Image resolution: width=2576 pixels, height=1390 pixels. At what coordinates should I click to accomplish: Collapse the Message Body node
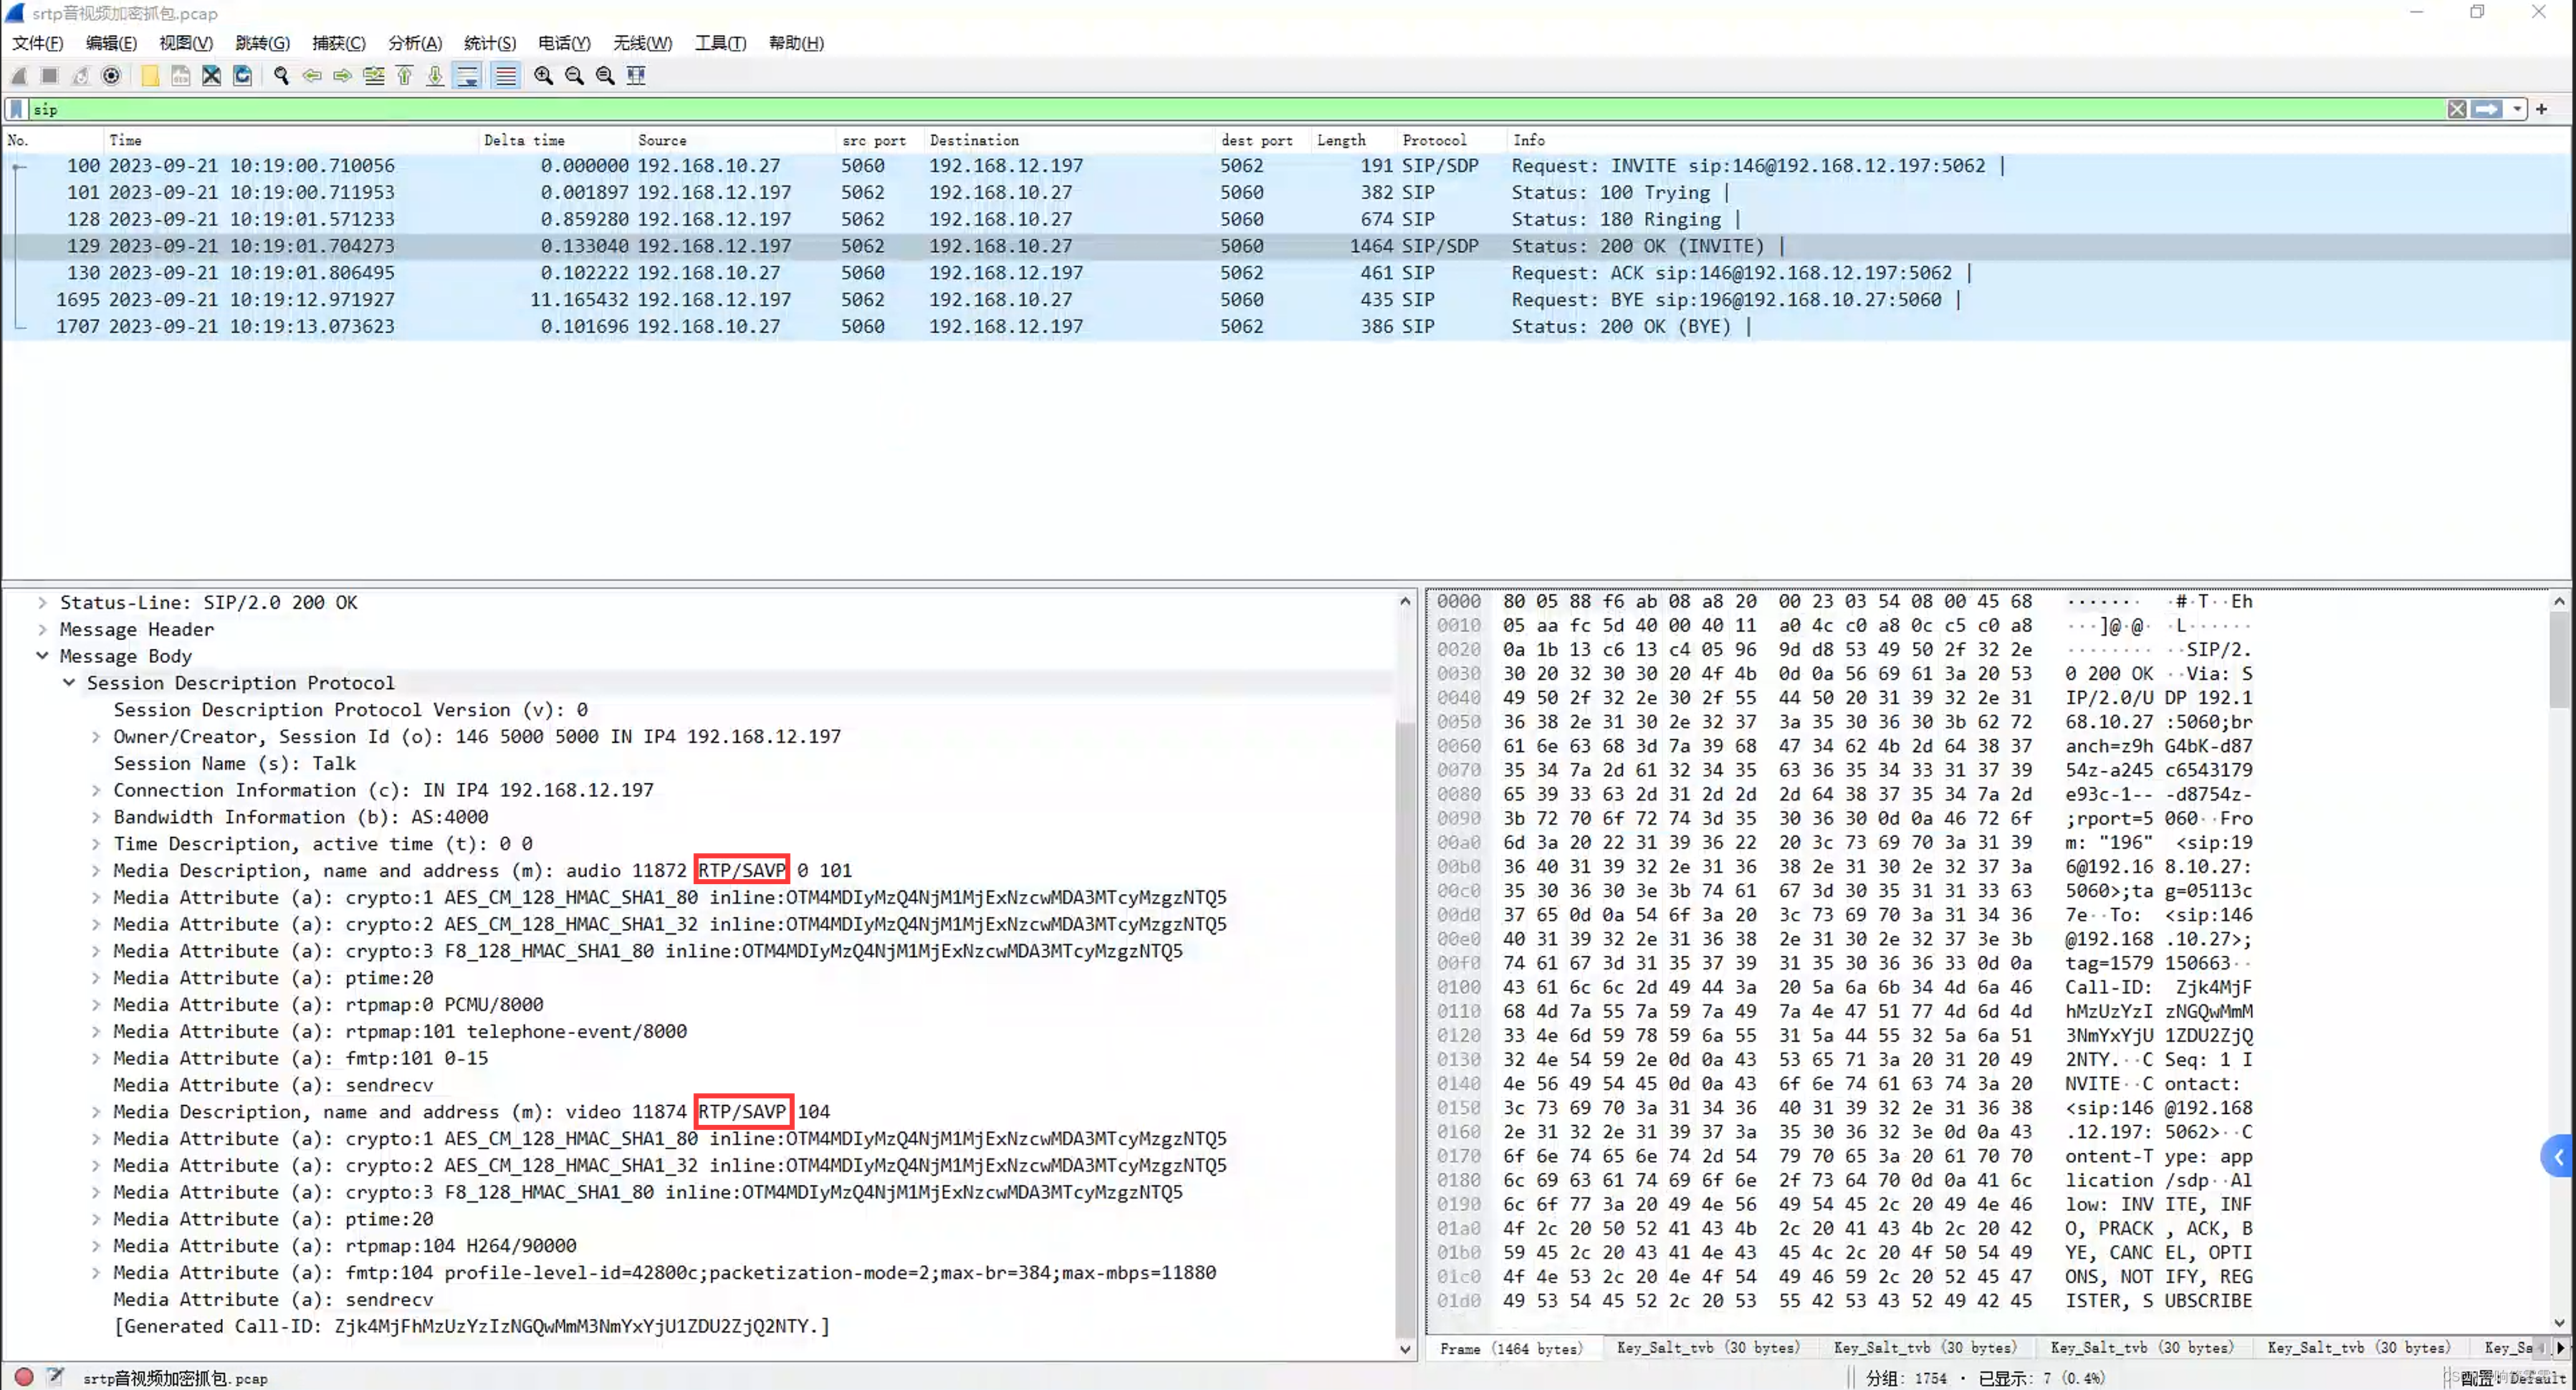42,656
